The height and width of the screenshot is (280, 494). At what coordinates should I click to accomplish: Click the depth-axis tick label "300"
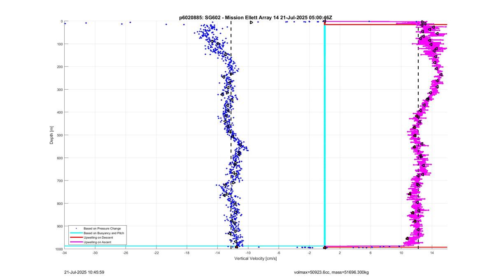point(60,90)
